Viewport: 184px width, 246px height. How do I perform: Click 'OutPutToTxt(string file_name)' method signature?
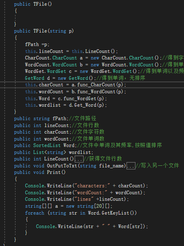tap(86, 166)
